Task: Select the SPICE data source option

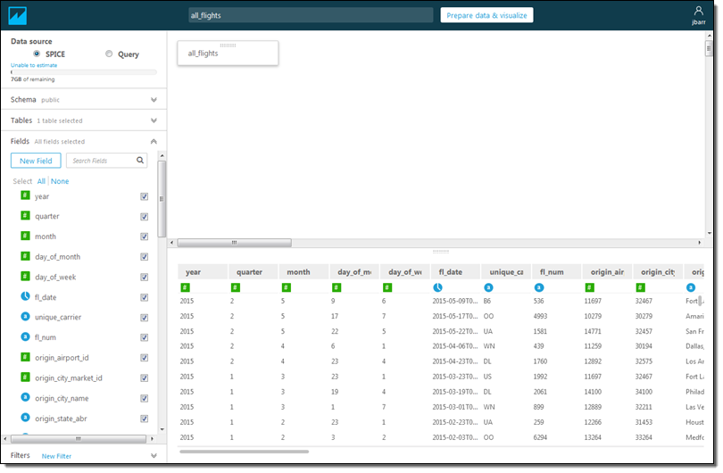Action: (x=37, y=54)
